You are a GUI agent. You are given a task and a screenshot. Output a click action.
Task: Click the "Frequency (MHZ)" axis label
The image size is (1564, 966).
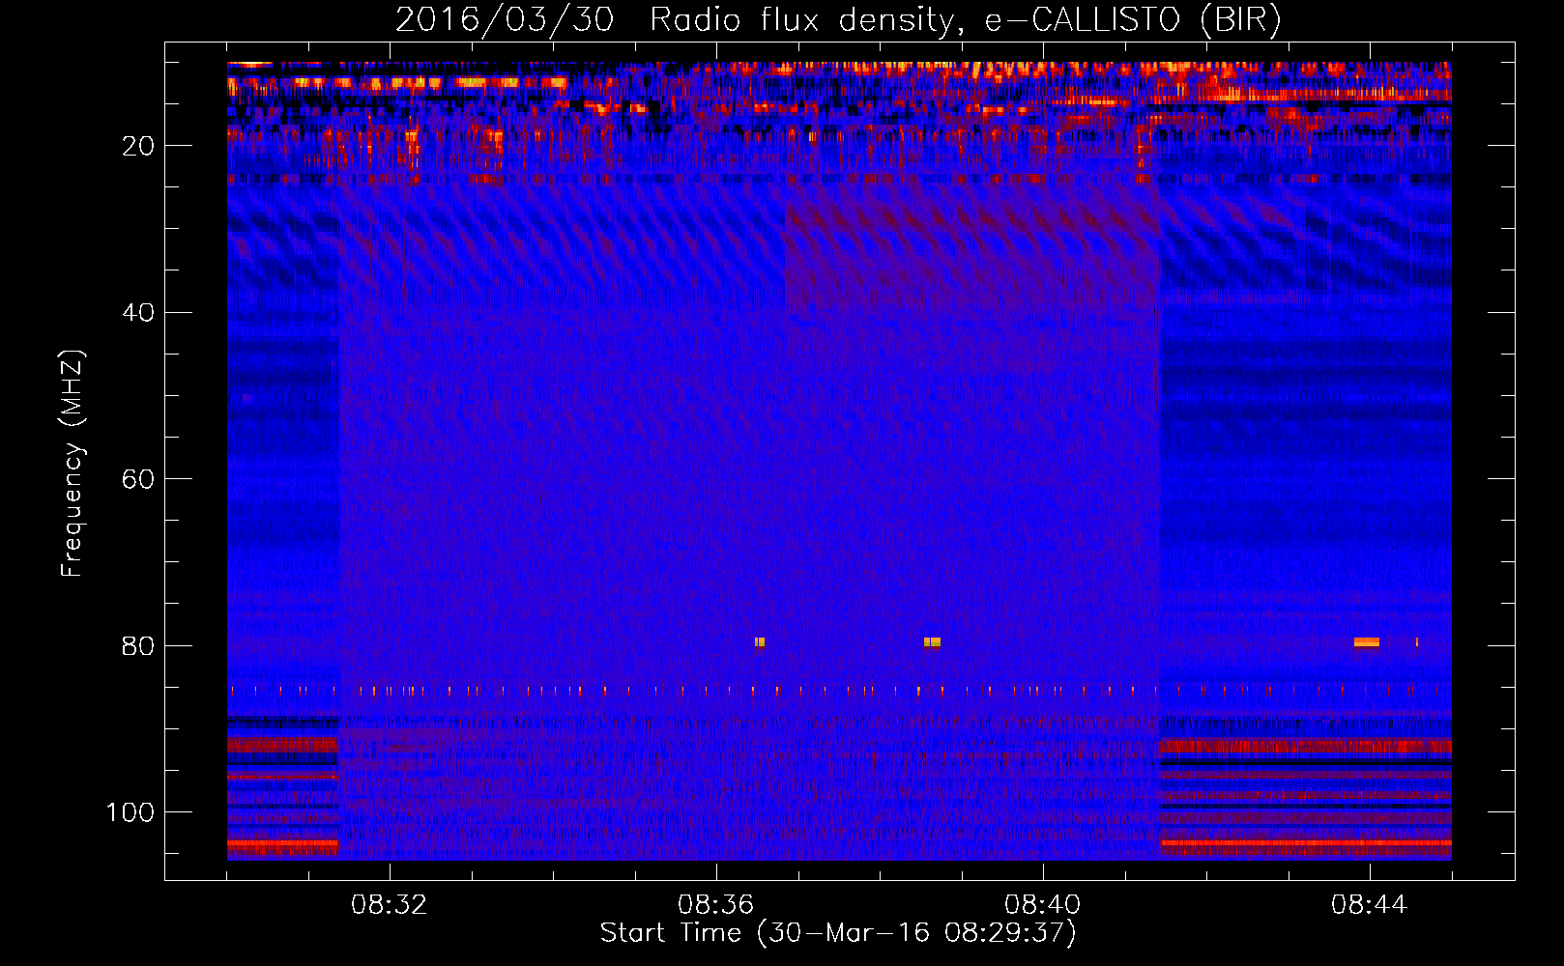point(72,464)
